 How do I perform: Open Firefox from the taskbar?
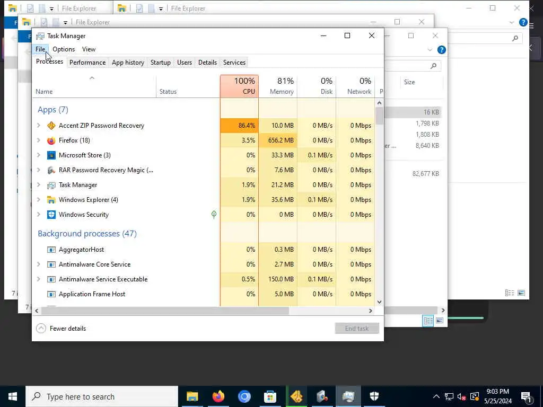pyautogui.click(x=218, y=396)
